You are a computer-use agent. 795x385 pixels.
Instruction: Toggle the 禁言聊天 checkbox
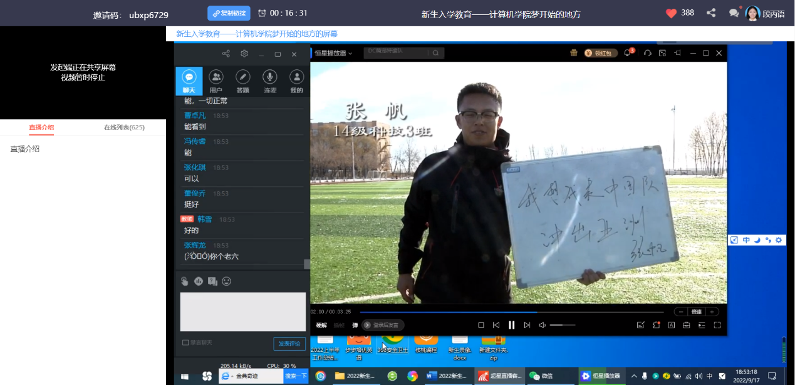185,342
